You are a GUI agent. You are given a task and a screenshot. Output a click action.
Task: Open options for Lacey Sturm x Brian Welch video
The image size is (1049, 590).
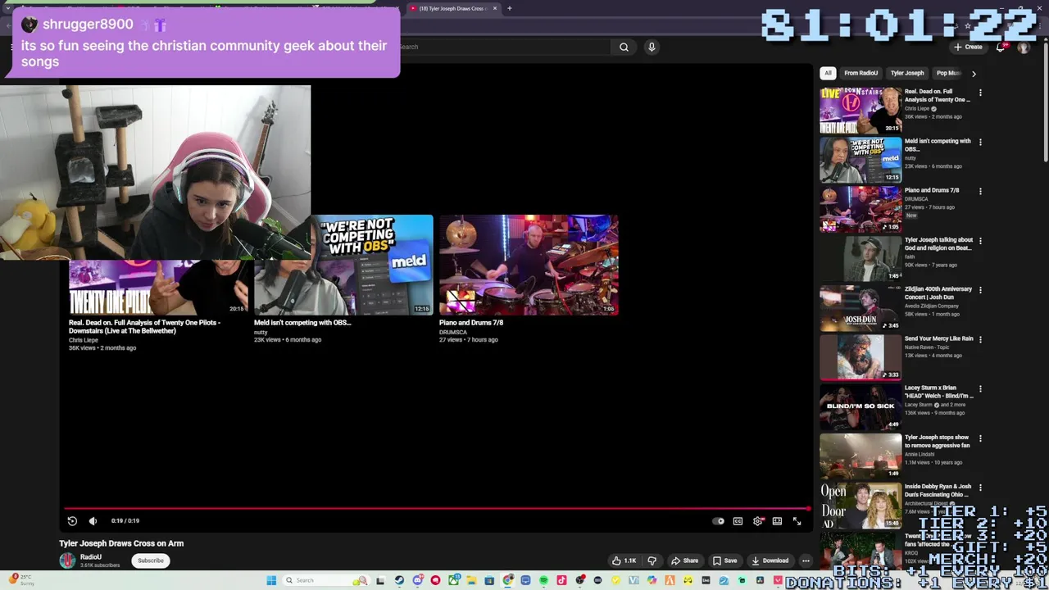(x=980, y=389)
